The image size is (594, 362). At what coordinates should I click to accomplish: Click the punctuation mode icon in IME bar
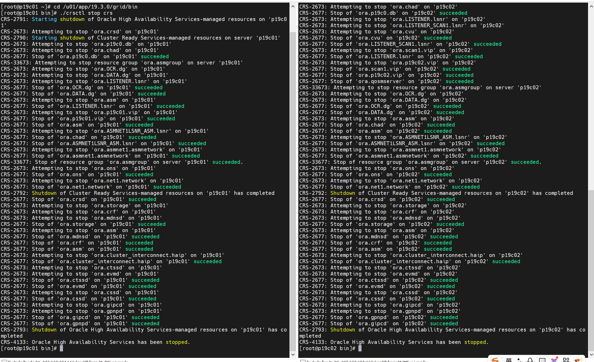point(519,360)
